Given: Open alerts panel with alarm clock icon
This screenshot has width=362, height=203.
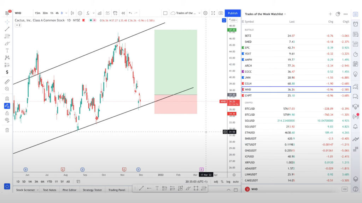Looking at the screenshot, I should tap(356, 24).
